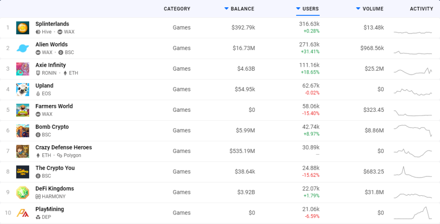440x224 pixels.
Task: Click the PlayMining logo icon
Action: (x=22, y=213)
